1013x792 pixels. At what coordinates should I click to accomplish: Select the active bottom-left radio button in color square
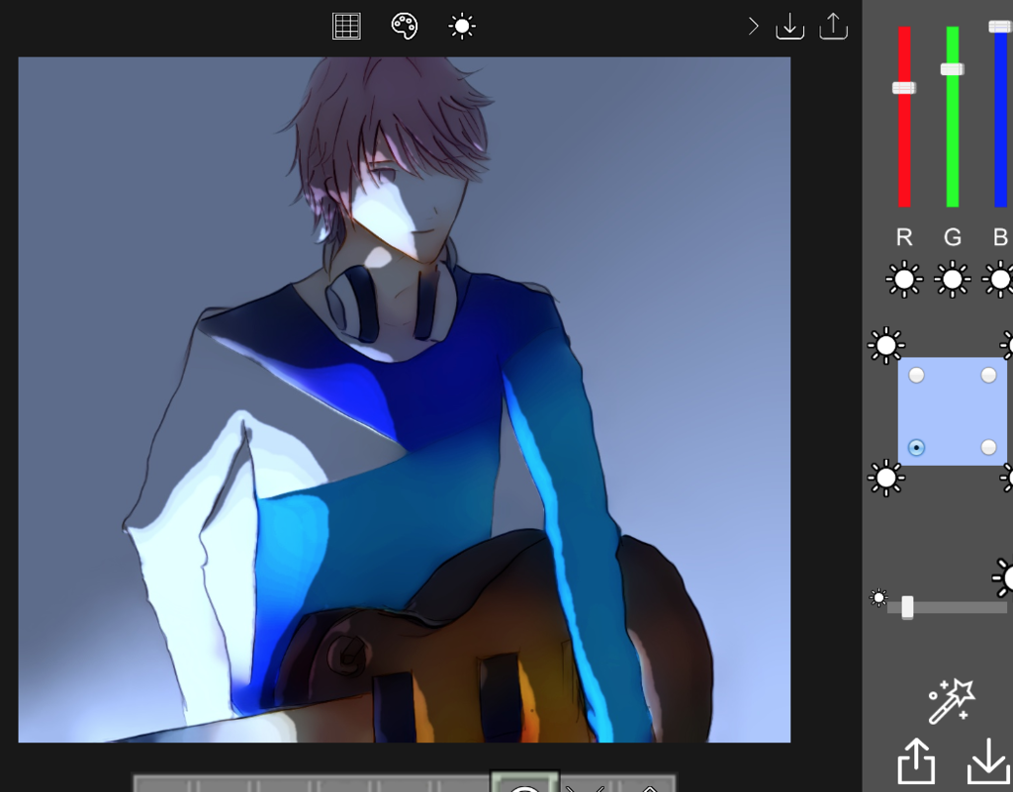[x=916, y=447]
